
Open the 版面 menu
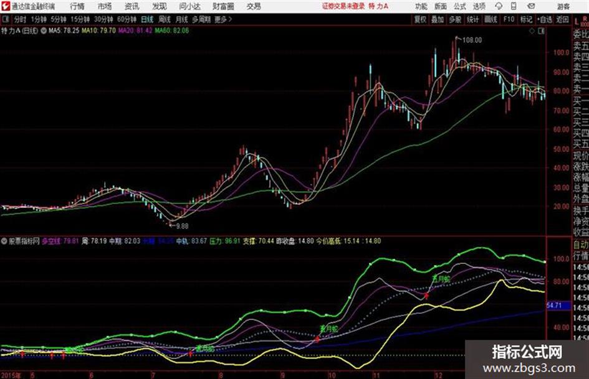point(440,6)
